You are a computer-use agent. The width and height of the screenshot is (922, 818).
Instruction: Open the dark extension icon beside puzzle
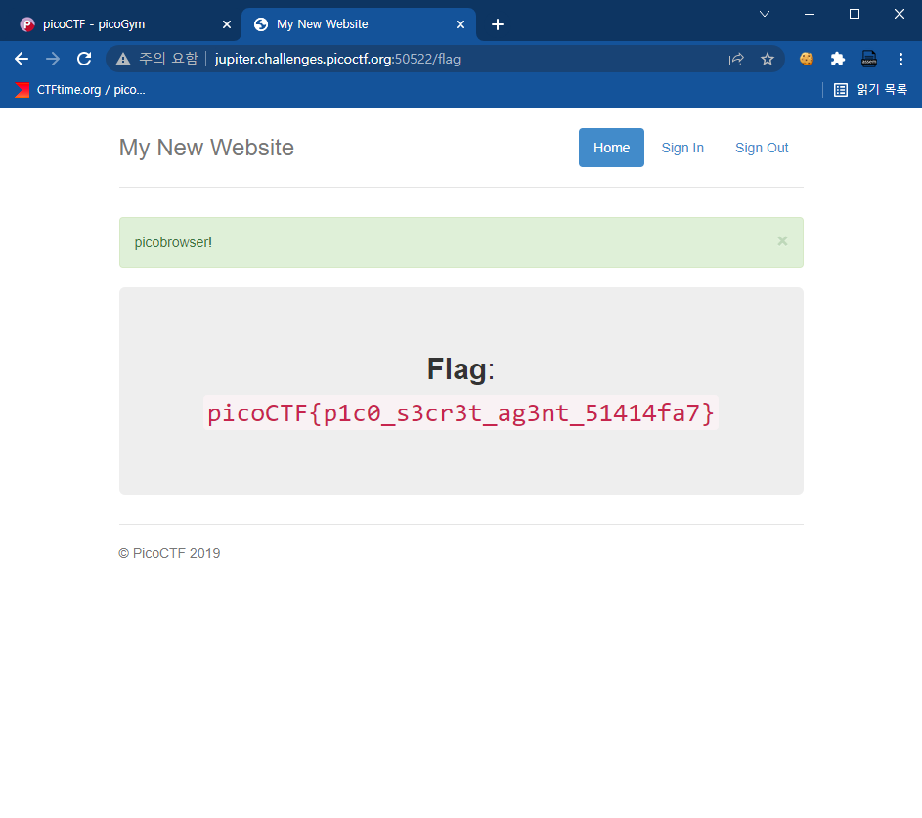coord(869,59)
